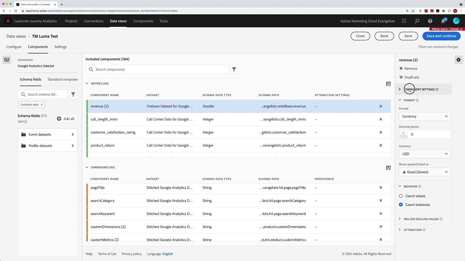Open the notifications bell

tap(443, 21)
